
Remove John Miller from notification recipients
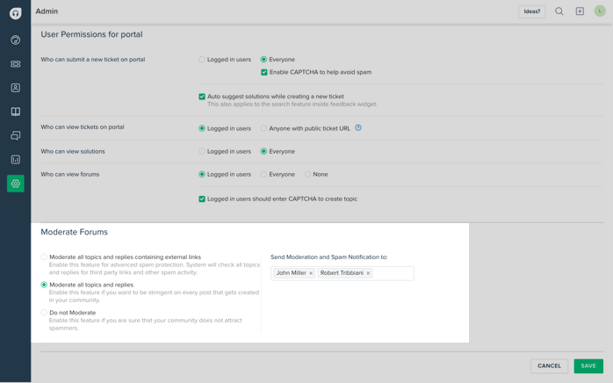point(311,273)
